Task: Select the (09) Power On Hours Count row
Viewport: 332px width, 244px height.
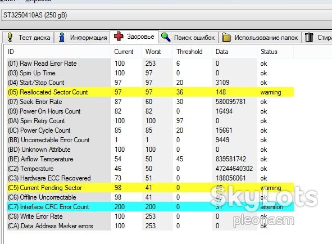Action: (x=151, y=111)
